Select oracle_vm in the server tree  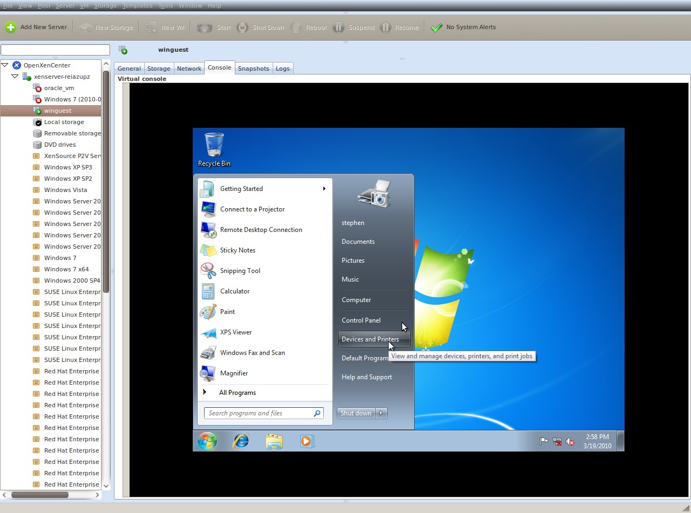[x=59, y=88]
